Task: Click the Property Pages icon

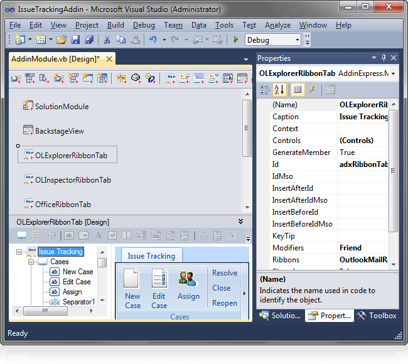Action: coord(330,90)
